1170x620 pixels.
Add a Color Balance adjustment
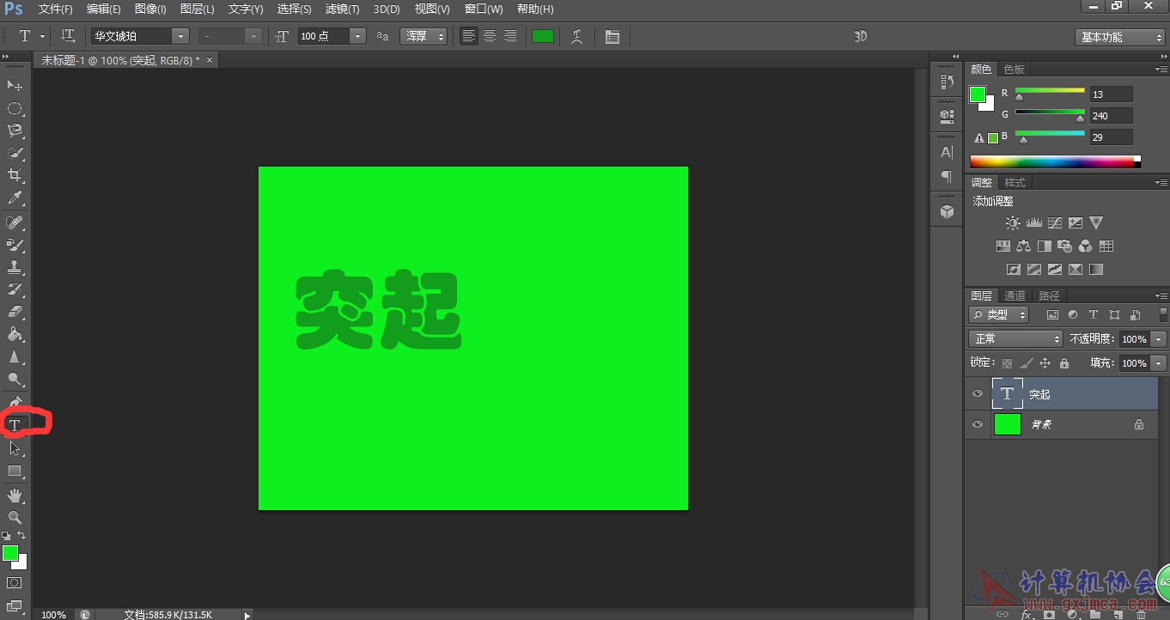click(1023, 246)
